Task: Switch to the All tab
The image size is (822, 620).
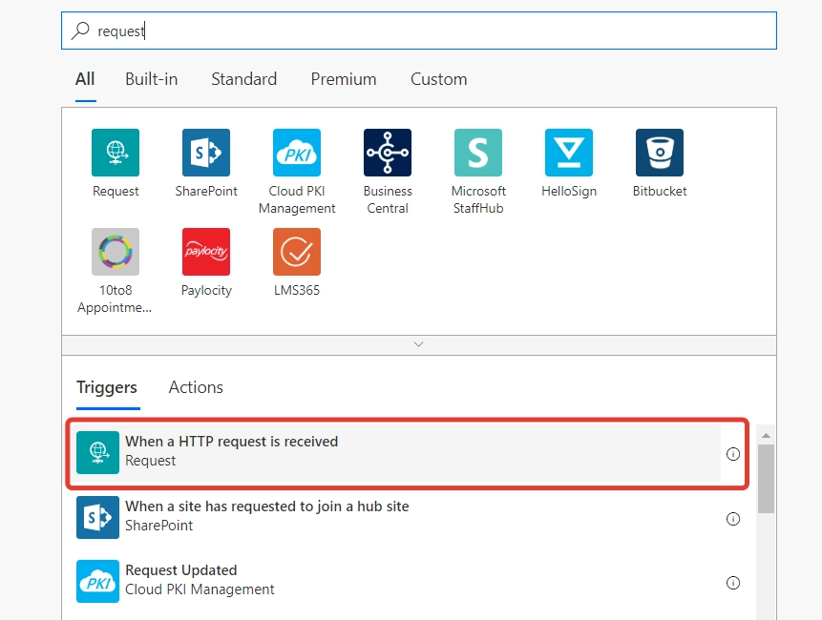Action: click(85, 79)
